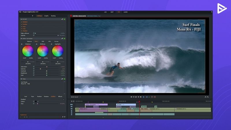Play the sequence in the viewer
The height and width of the screenshot is (130, 231).
(x=136, y=97)
